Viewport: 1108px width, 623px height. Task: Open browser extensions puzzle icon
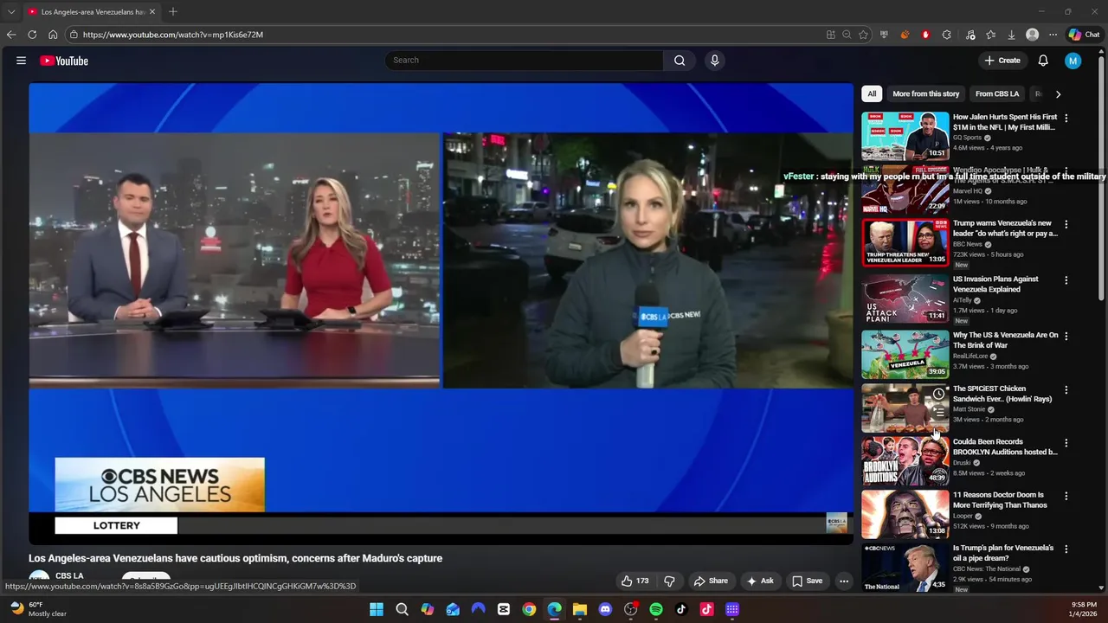pyautogui.click(x=946, y=35)
